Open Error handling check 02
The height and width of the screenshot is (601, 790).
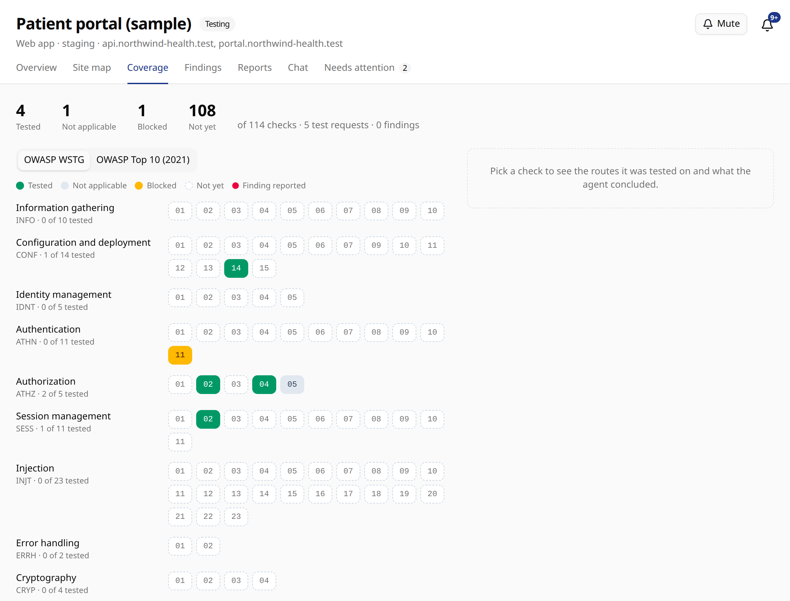208,546
